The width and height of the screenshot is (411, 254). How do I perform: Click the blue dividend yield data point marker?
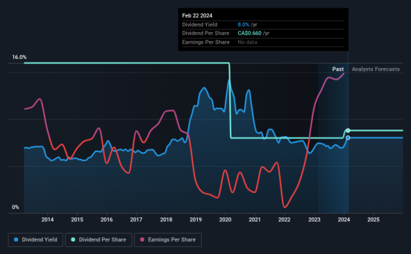tap(348, 138)
